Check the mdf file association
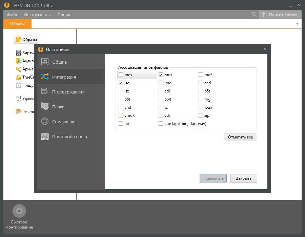 201,74
